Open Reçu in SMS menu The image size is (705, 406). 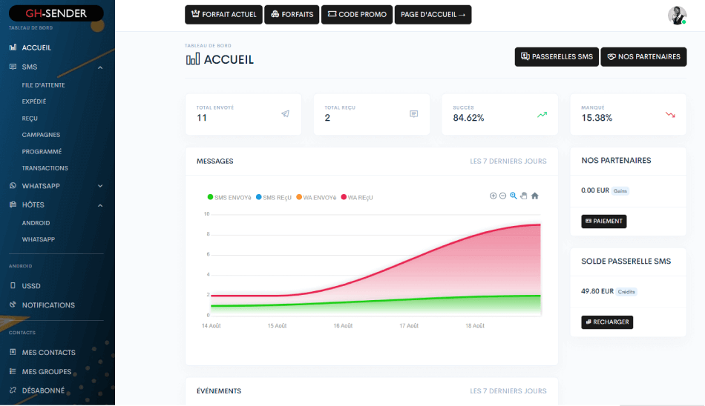(30, 118)
